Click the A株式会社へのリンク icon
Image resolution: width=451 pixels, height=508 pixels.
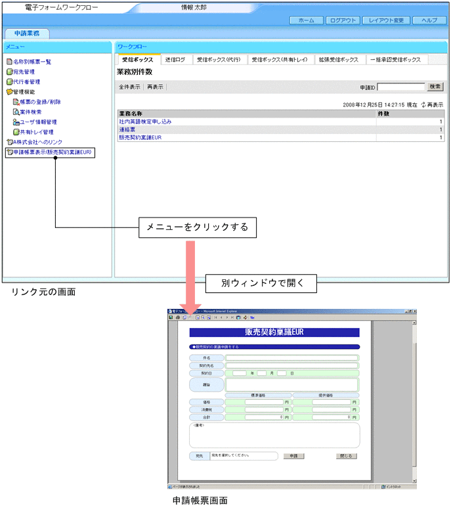[x=10, y=142]
